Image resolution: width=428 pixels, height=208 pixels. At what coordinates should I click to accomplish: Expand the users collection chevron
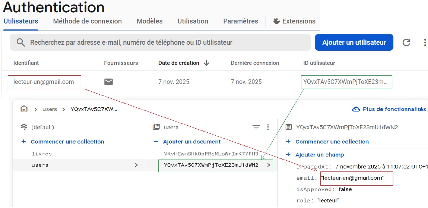136,165
